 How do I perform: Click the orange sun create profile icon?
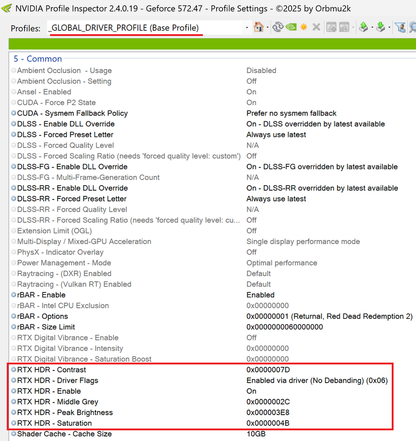pos(303,27)
